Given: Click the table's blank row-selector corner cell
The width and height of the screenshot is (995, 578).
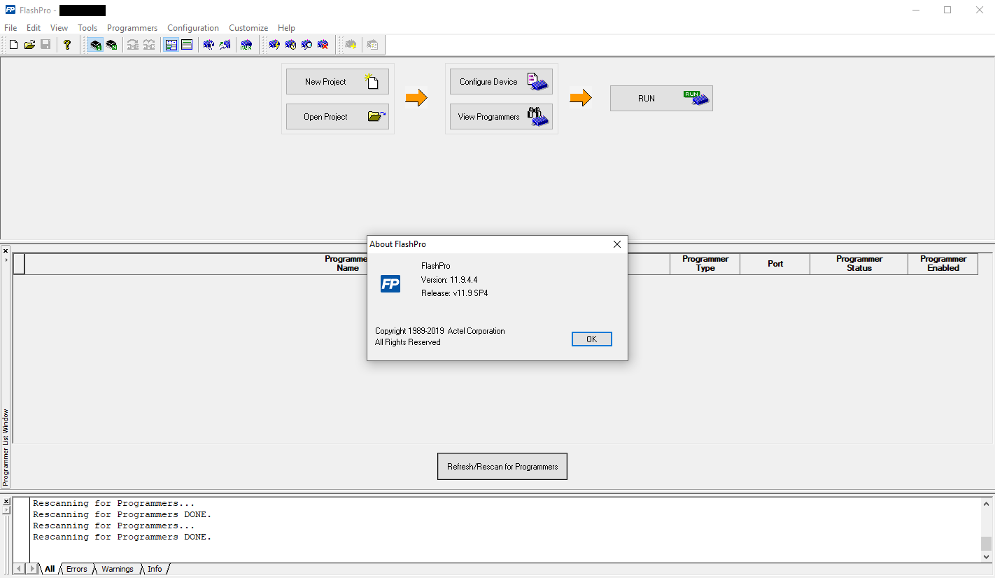Looking at the screenshot, I should (19, 264).
